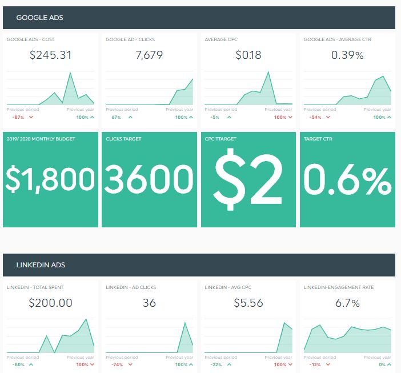Click the up arrow beside 0% under LinkedIn Engagement Rate
This screenshot has height=373, width=401.
[389, 364]
